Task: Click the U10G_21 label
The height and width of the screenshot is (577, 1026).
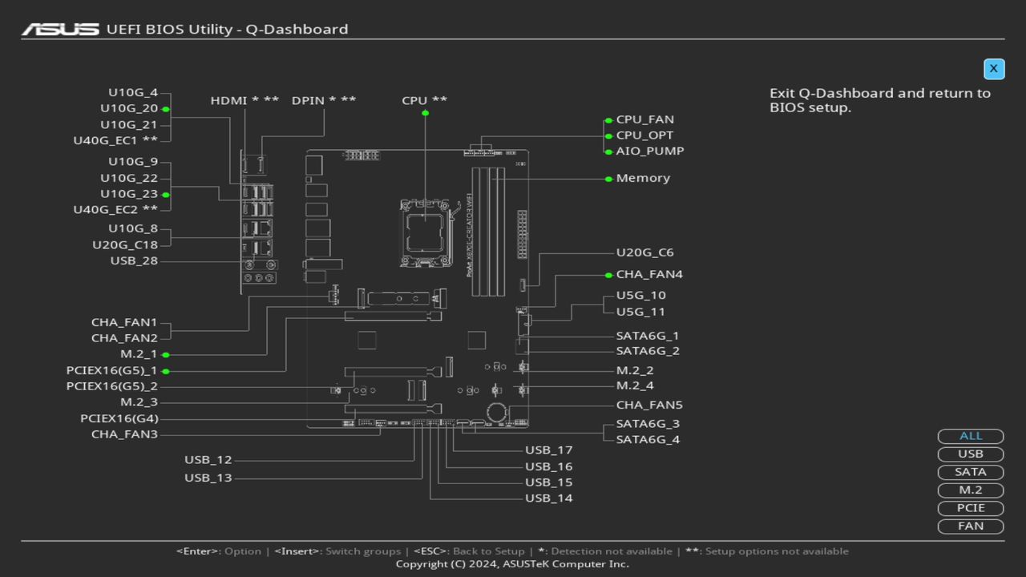Action: 129,125
